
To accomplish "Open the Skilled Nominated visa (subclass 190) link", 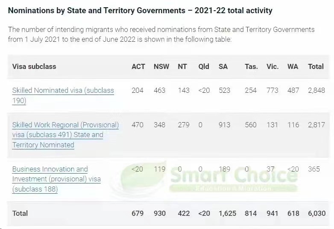I will [63, 91].
